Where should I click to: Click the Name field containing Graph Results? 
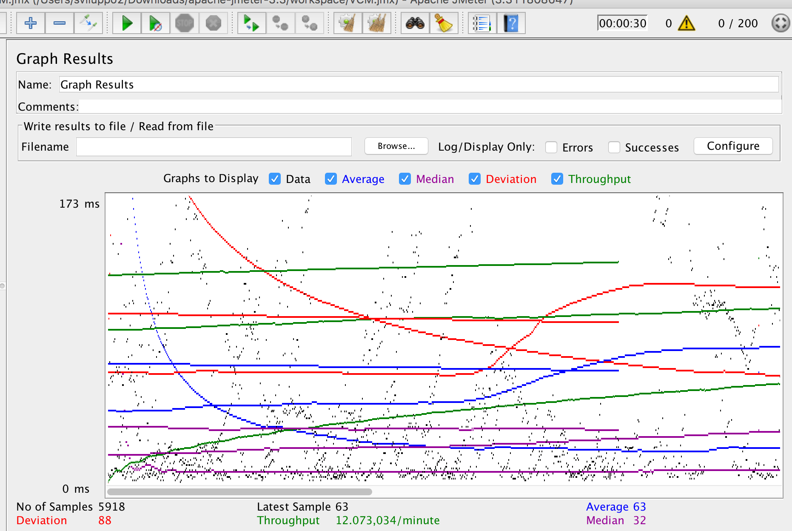[419, 84]
